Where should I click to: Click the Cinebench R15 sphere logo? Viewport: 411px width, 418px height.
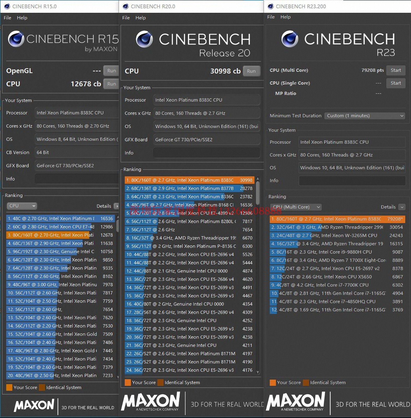point(16,39)
